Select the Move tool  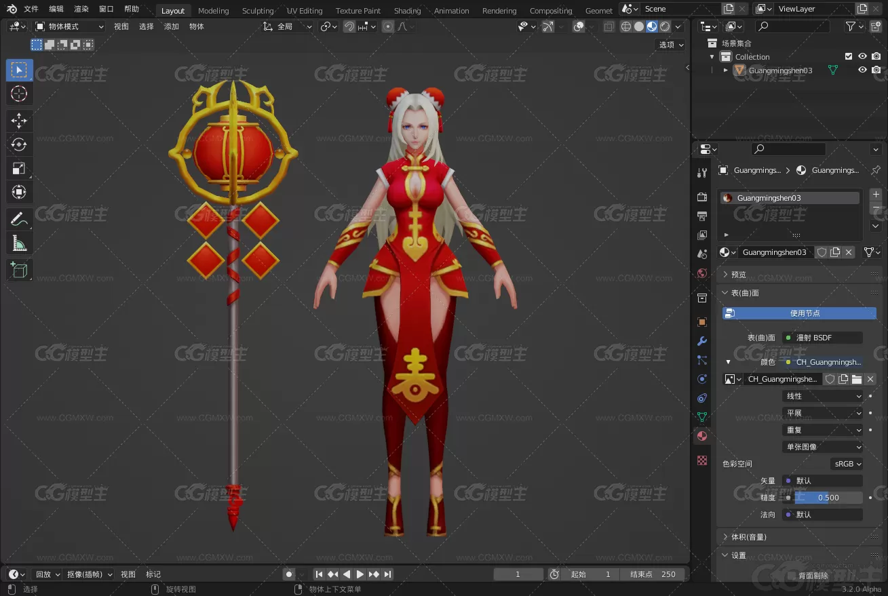click(x=19, y=121)
